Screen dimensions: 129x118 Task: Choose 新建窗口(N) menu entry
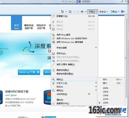[75, 16]
